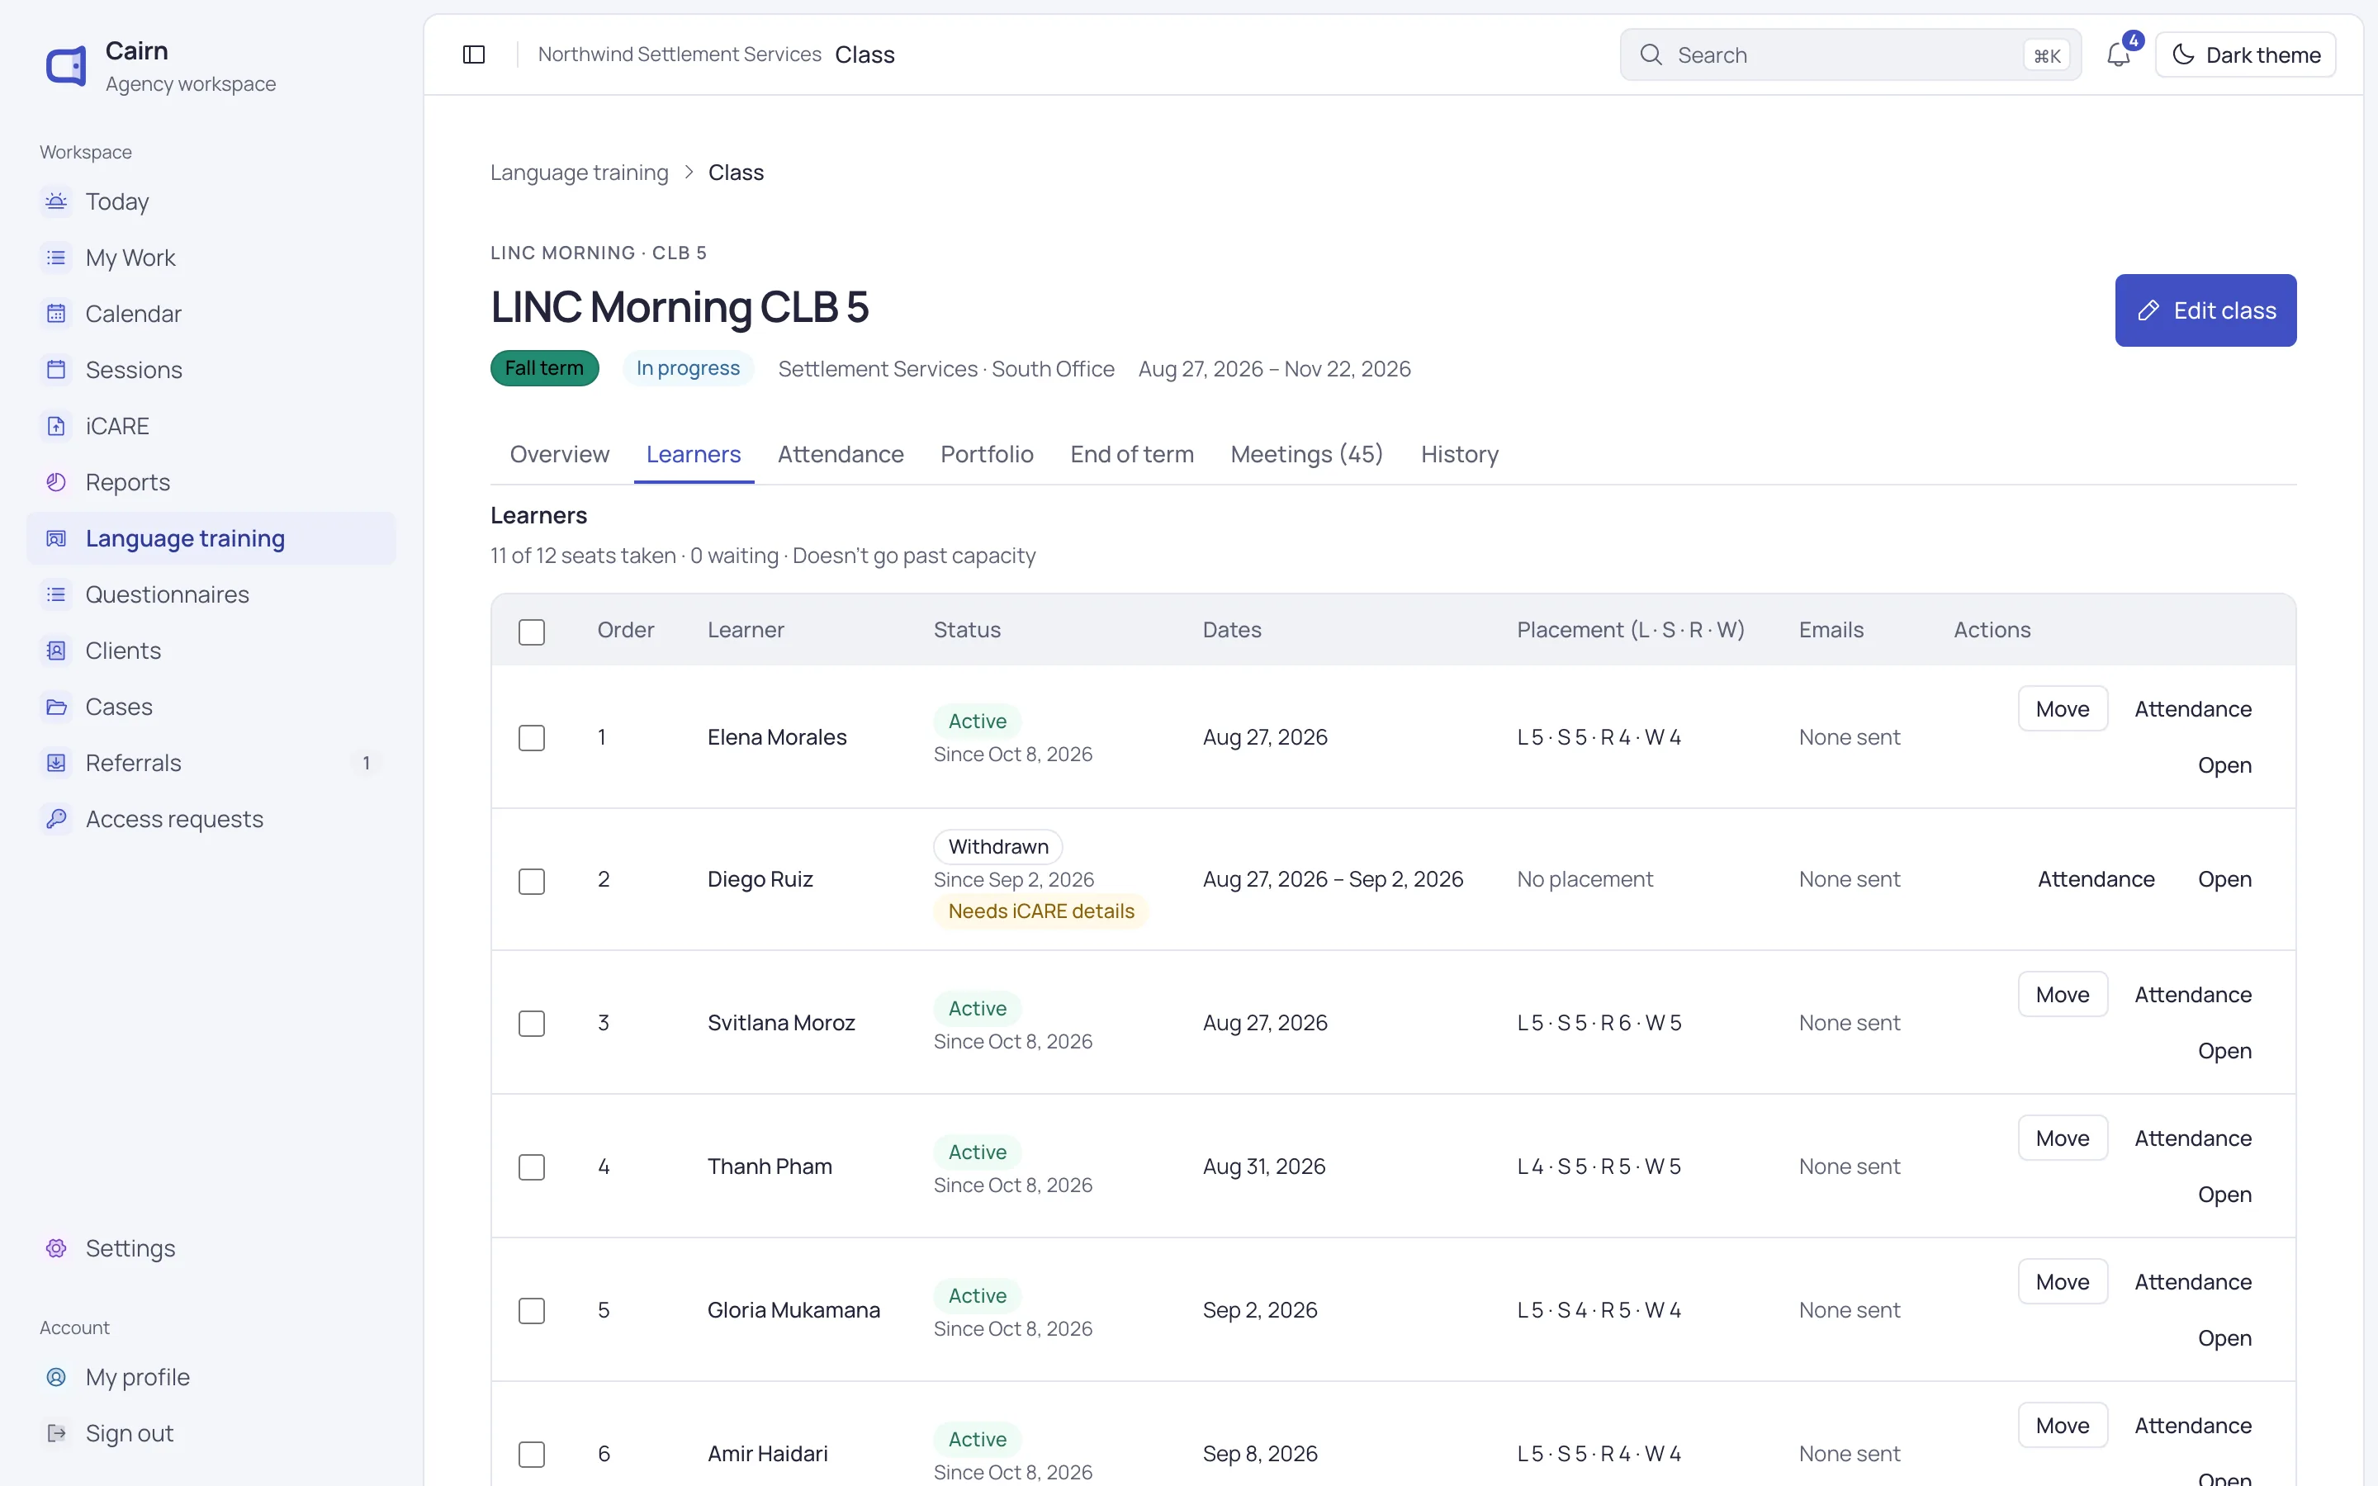Check the box for Amir Haidari
Image resolution: width=2378 pixels, height=1486 pixels.
coord(532,1455)
